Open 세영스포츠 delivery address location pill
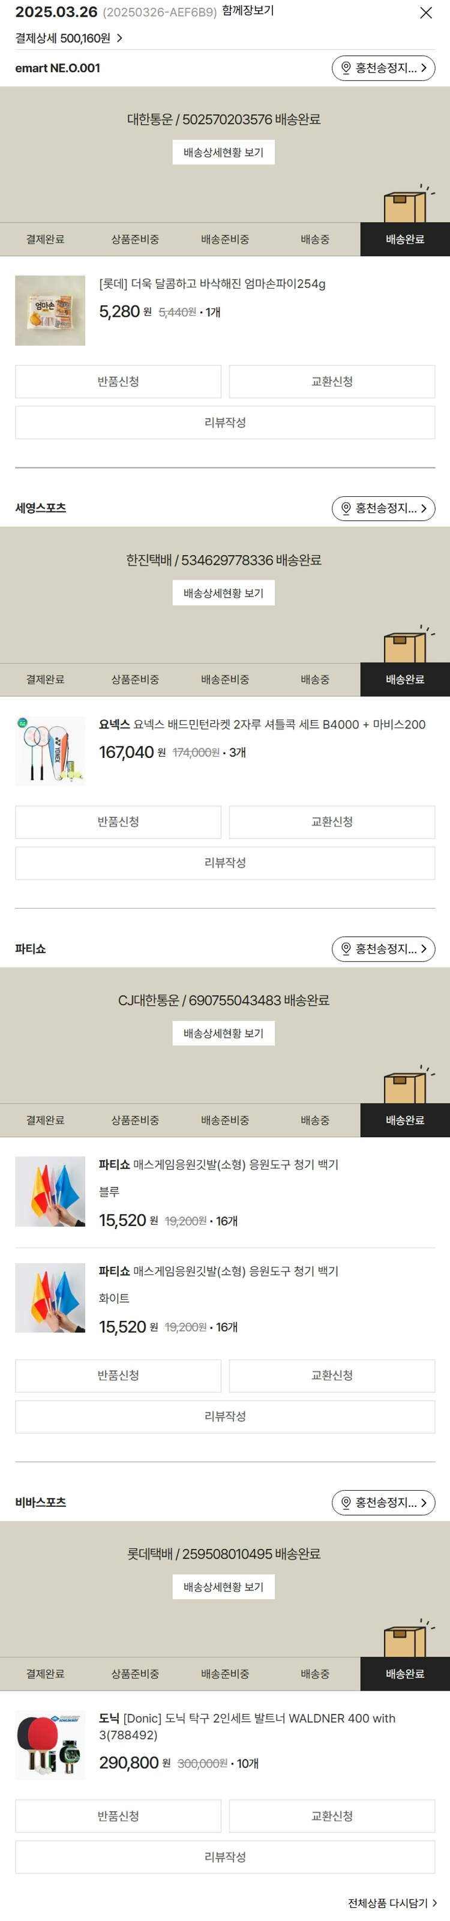450x1921 pixels. [x=383, y=508]
